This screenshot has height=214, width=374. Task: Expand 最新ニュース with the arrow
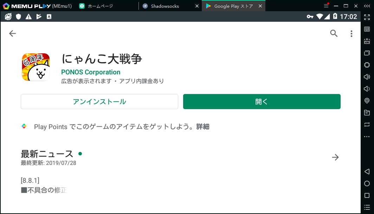tap(335, 157)
